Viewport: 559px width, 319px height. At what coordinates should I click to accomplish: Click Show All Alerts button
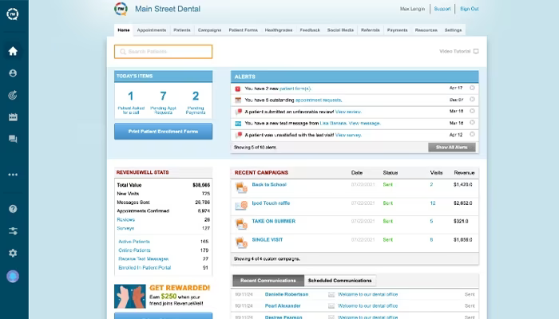click(452, 148)
